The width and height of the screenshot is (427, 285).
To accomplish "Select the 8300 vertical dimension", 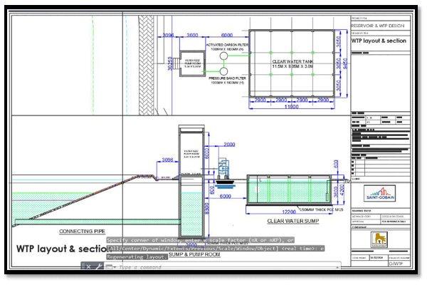I will tap(206, 209).
